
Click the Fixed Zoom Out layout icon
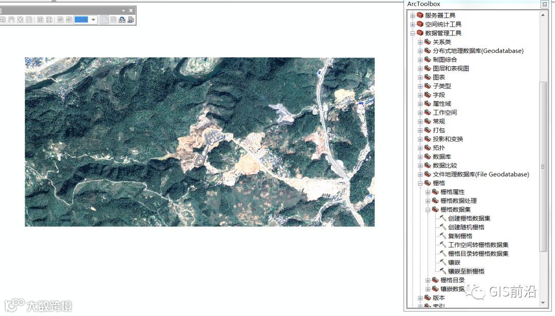coord(49,19)
